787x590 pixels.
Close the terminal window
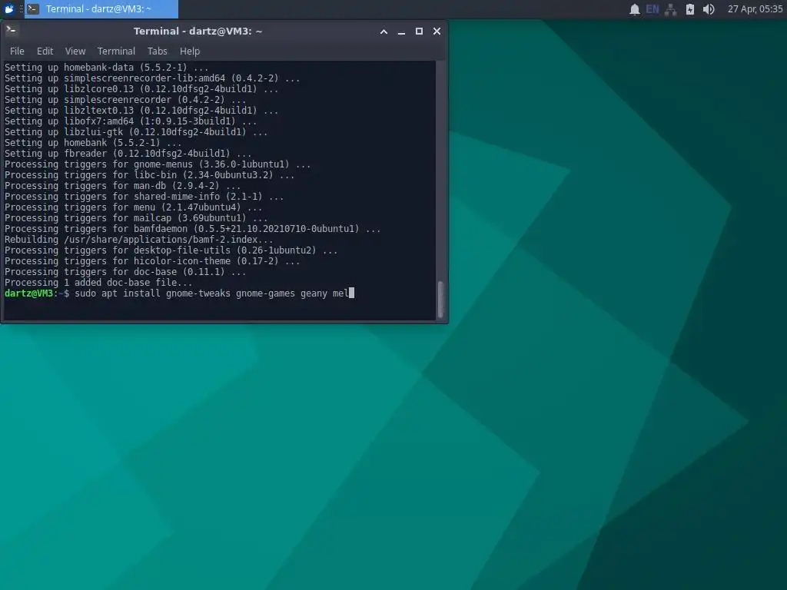(x=437, y=31)
